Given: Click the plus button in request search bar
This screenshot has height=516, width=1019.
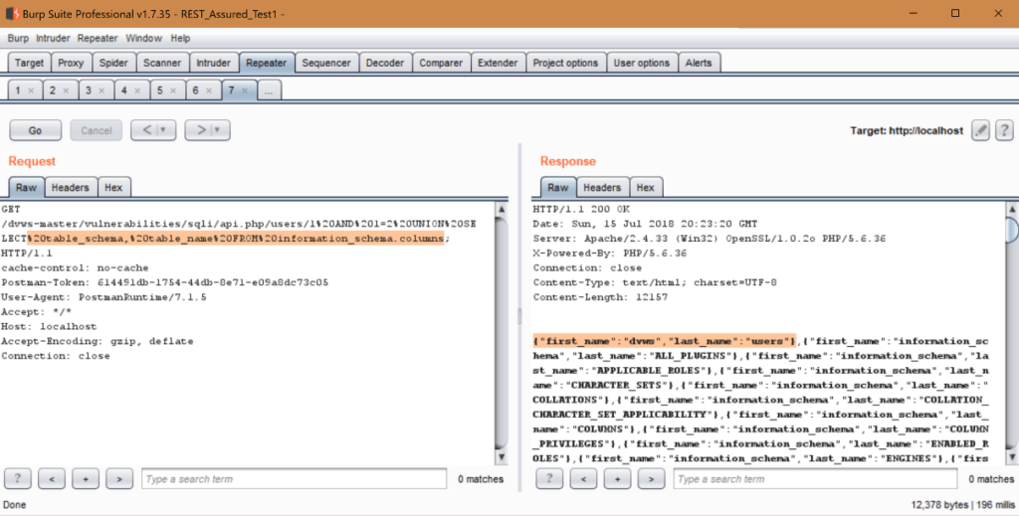Looking at the screenshot, I should 86,479.
